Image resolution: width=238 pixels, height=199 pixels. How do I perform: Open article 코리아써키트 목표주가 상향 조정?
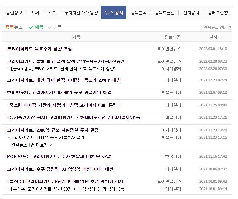40,49
